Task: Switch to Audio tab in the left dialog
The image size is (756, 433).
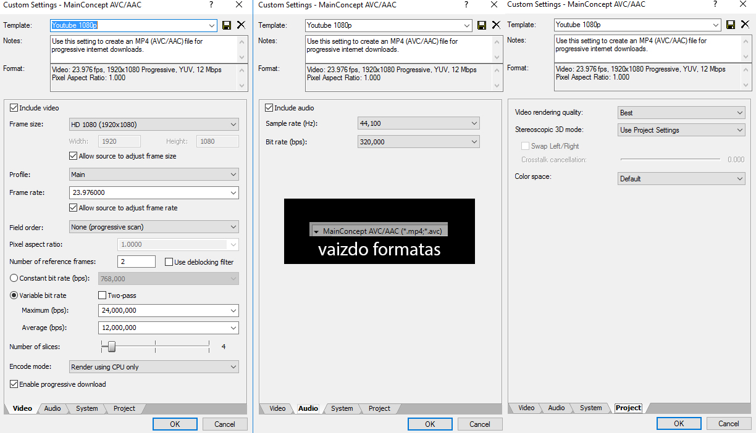Action: 52,408
